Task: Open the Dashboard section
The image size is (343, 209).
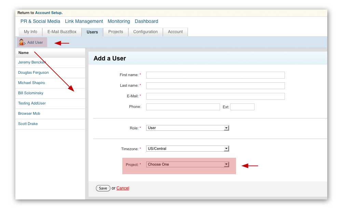Action: pos(146,22)
